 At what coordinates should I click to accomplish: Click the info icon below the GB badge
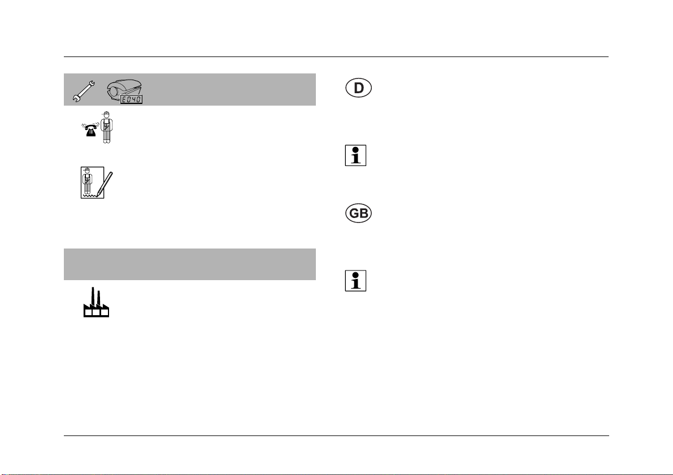pyautogui.click(x=356, y=281)
